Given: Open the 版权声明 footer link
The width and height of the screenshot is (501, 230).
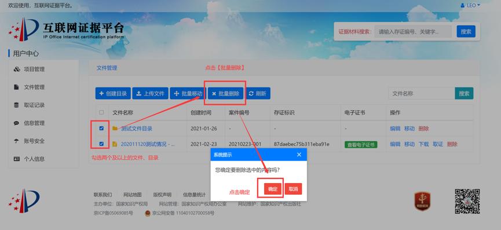Looking at the screenshot, I should click(x=162, y=195).
